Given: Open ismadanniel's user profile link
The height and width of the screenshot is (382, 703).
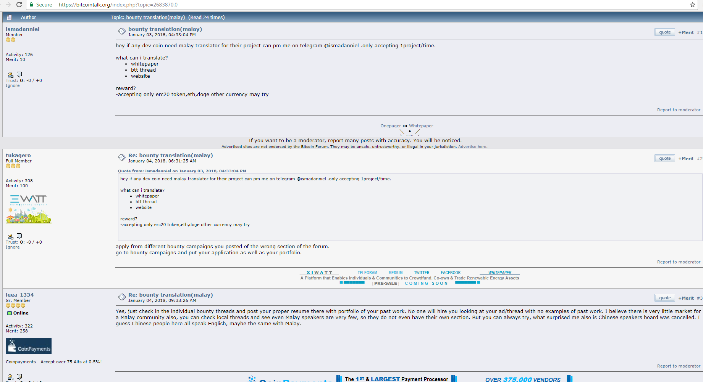Looking at the screenshot, I should [23, 29].
